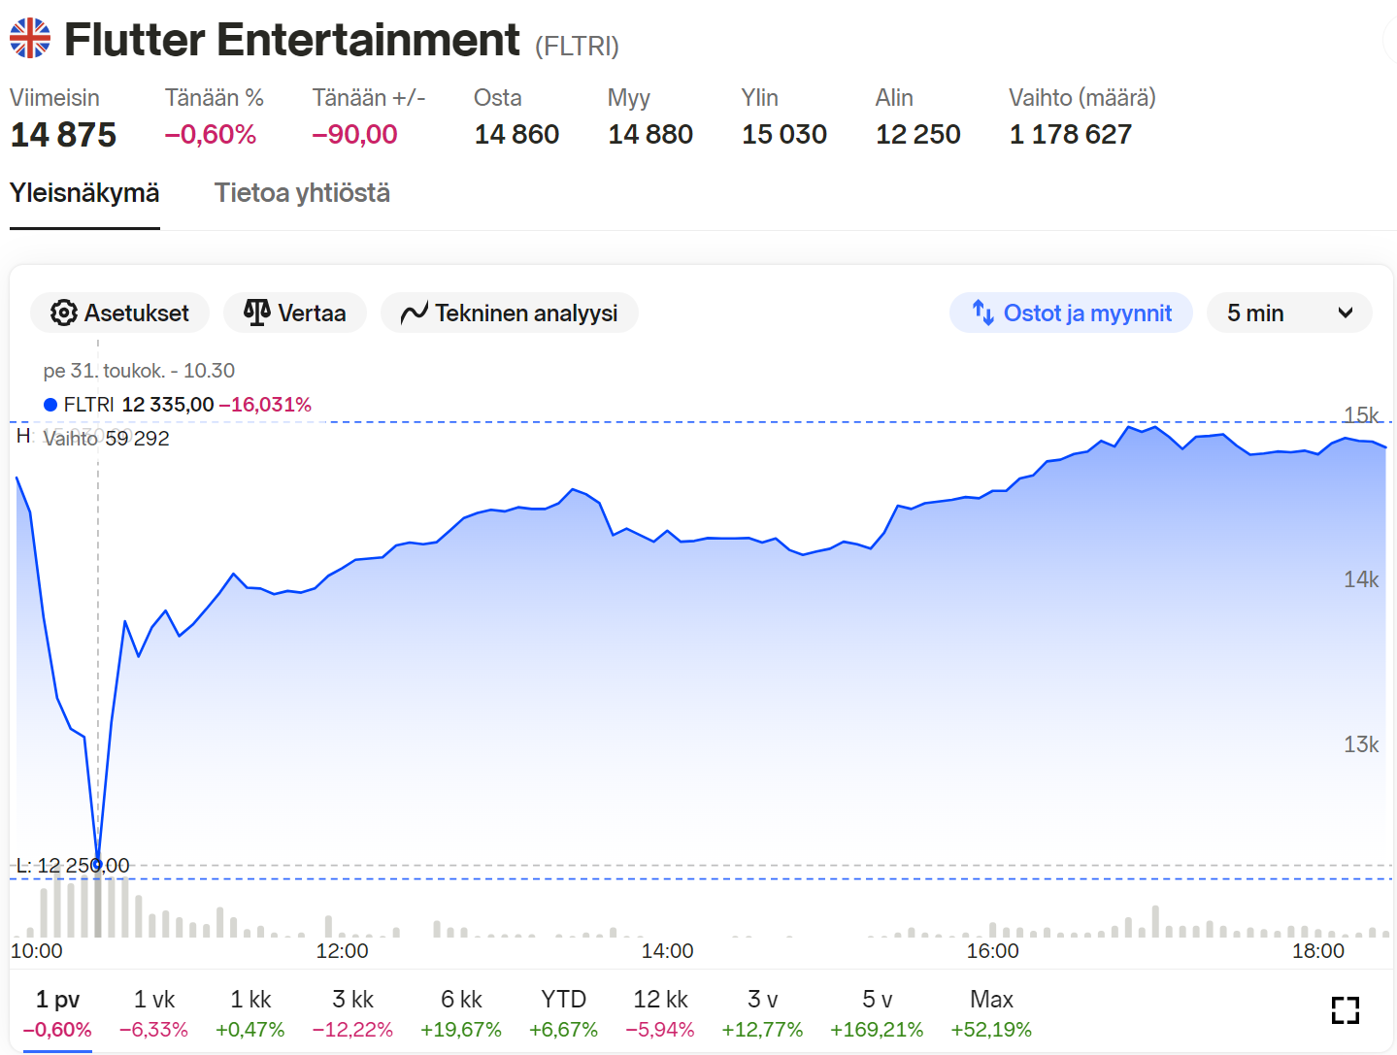Click the UK flag icon beside Flutter Entertainment
Viewport: 1397px width, 1055px height.
pyautogui.click(x=30, y=38)
